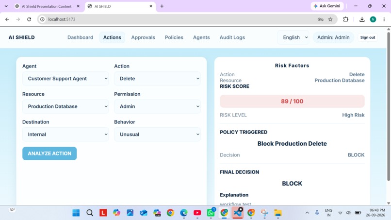The image size is (391, 220).
Task: Close AI Shield Presentation Content tab
Action: tap(78, 6)
